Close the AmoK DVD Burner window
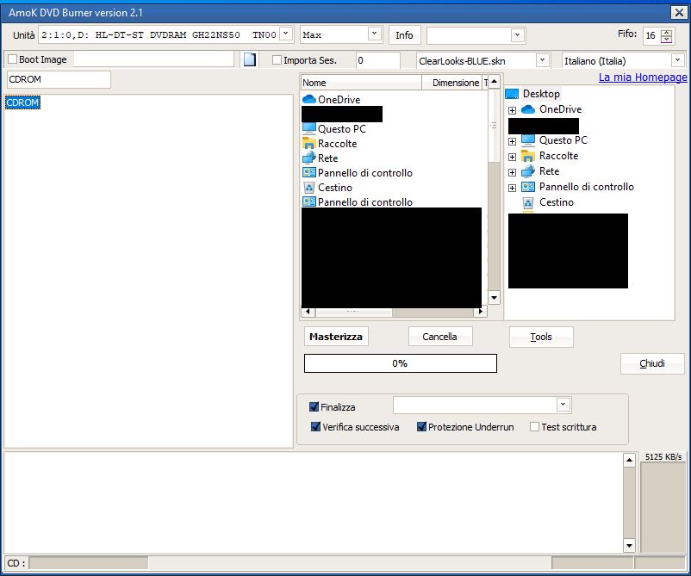This screenshot has height=576, width=691. click(x=679, y=12)
